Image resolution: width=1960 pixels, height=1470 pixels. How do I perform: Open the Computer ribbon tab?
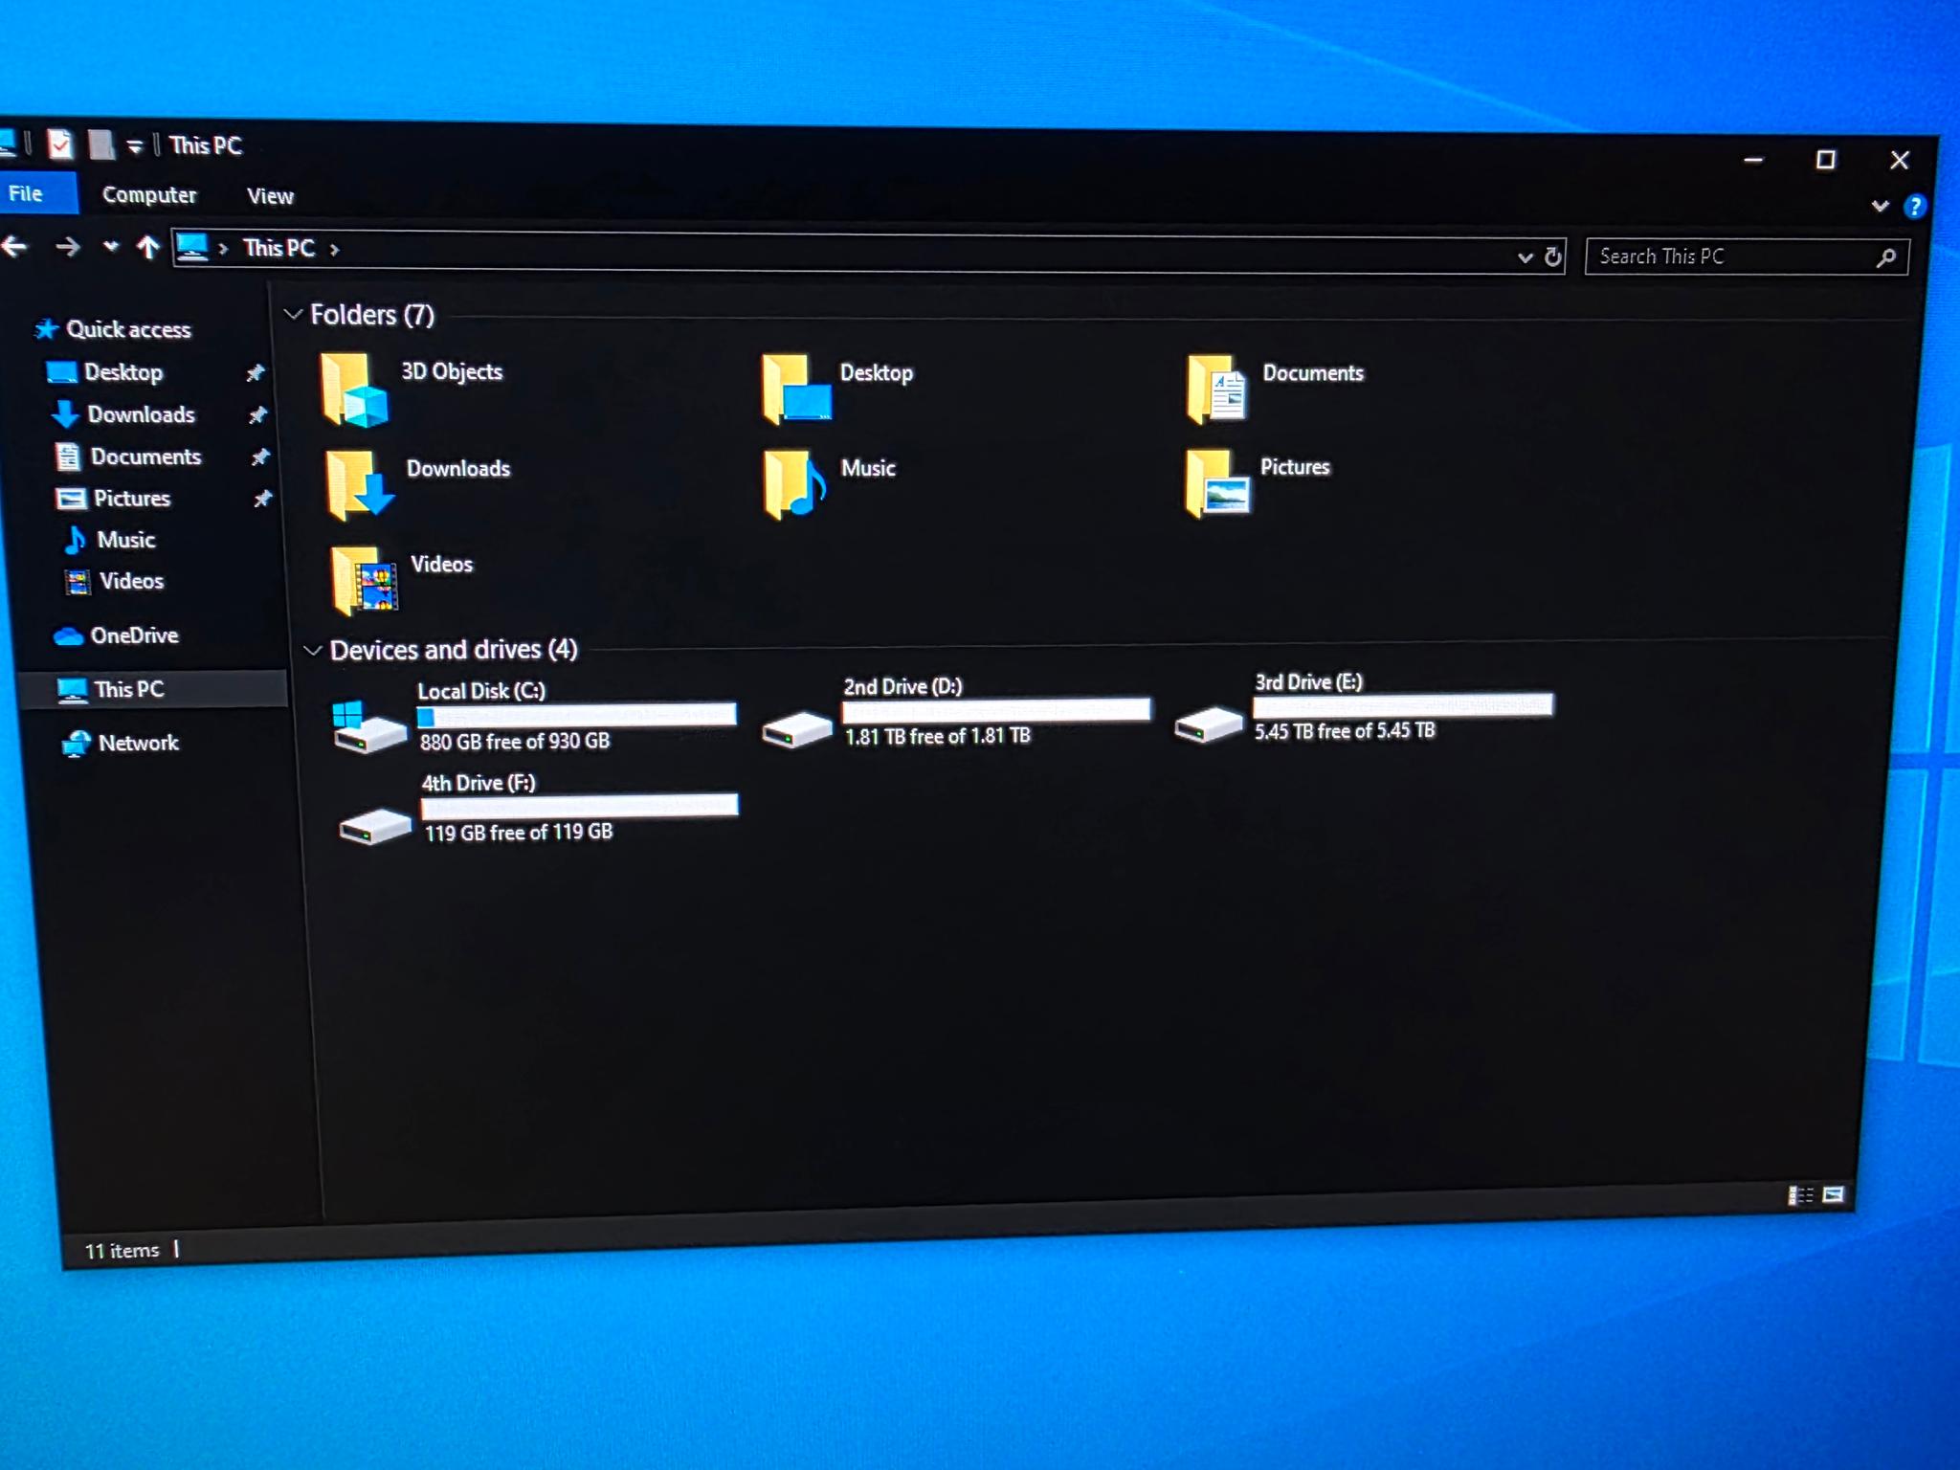(x=149, y=194)
